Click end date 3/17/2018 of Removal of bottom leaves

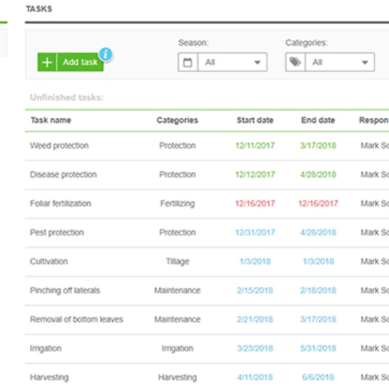click(x=318, y=319)
